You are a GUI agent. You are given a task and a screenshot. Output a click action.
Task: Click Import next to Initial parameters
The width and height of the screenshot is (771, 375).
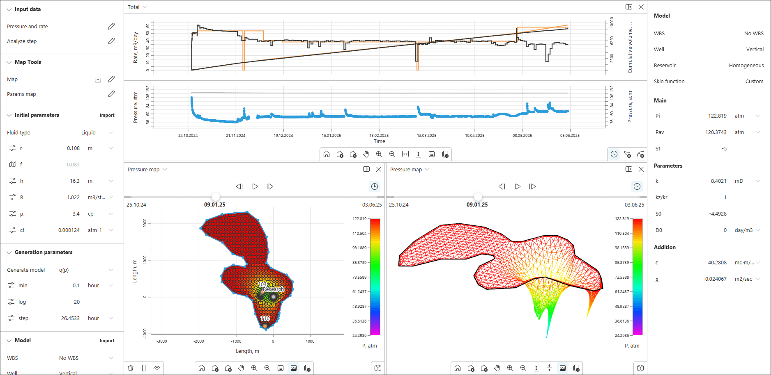point(107,115)
